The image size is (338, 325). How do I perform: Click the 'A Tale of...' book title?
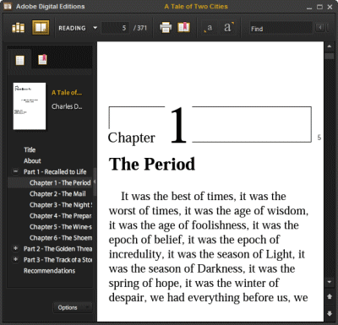67,93
